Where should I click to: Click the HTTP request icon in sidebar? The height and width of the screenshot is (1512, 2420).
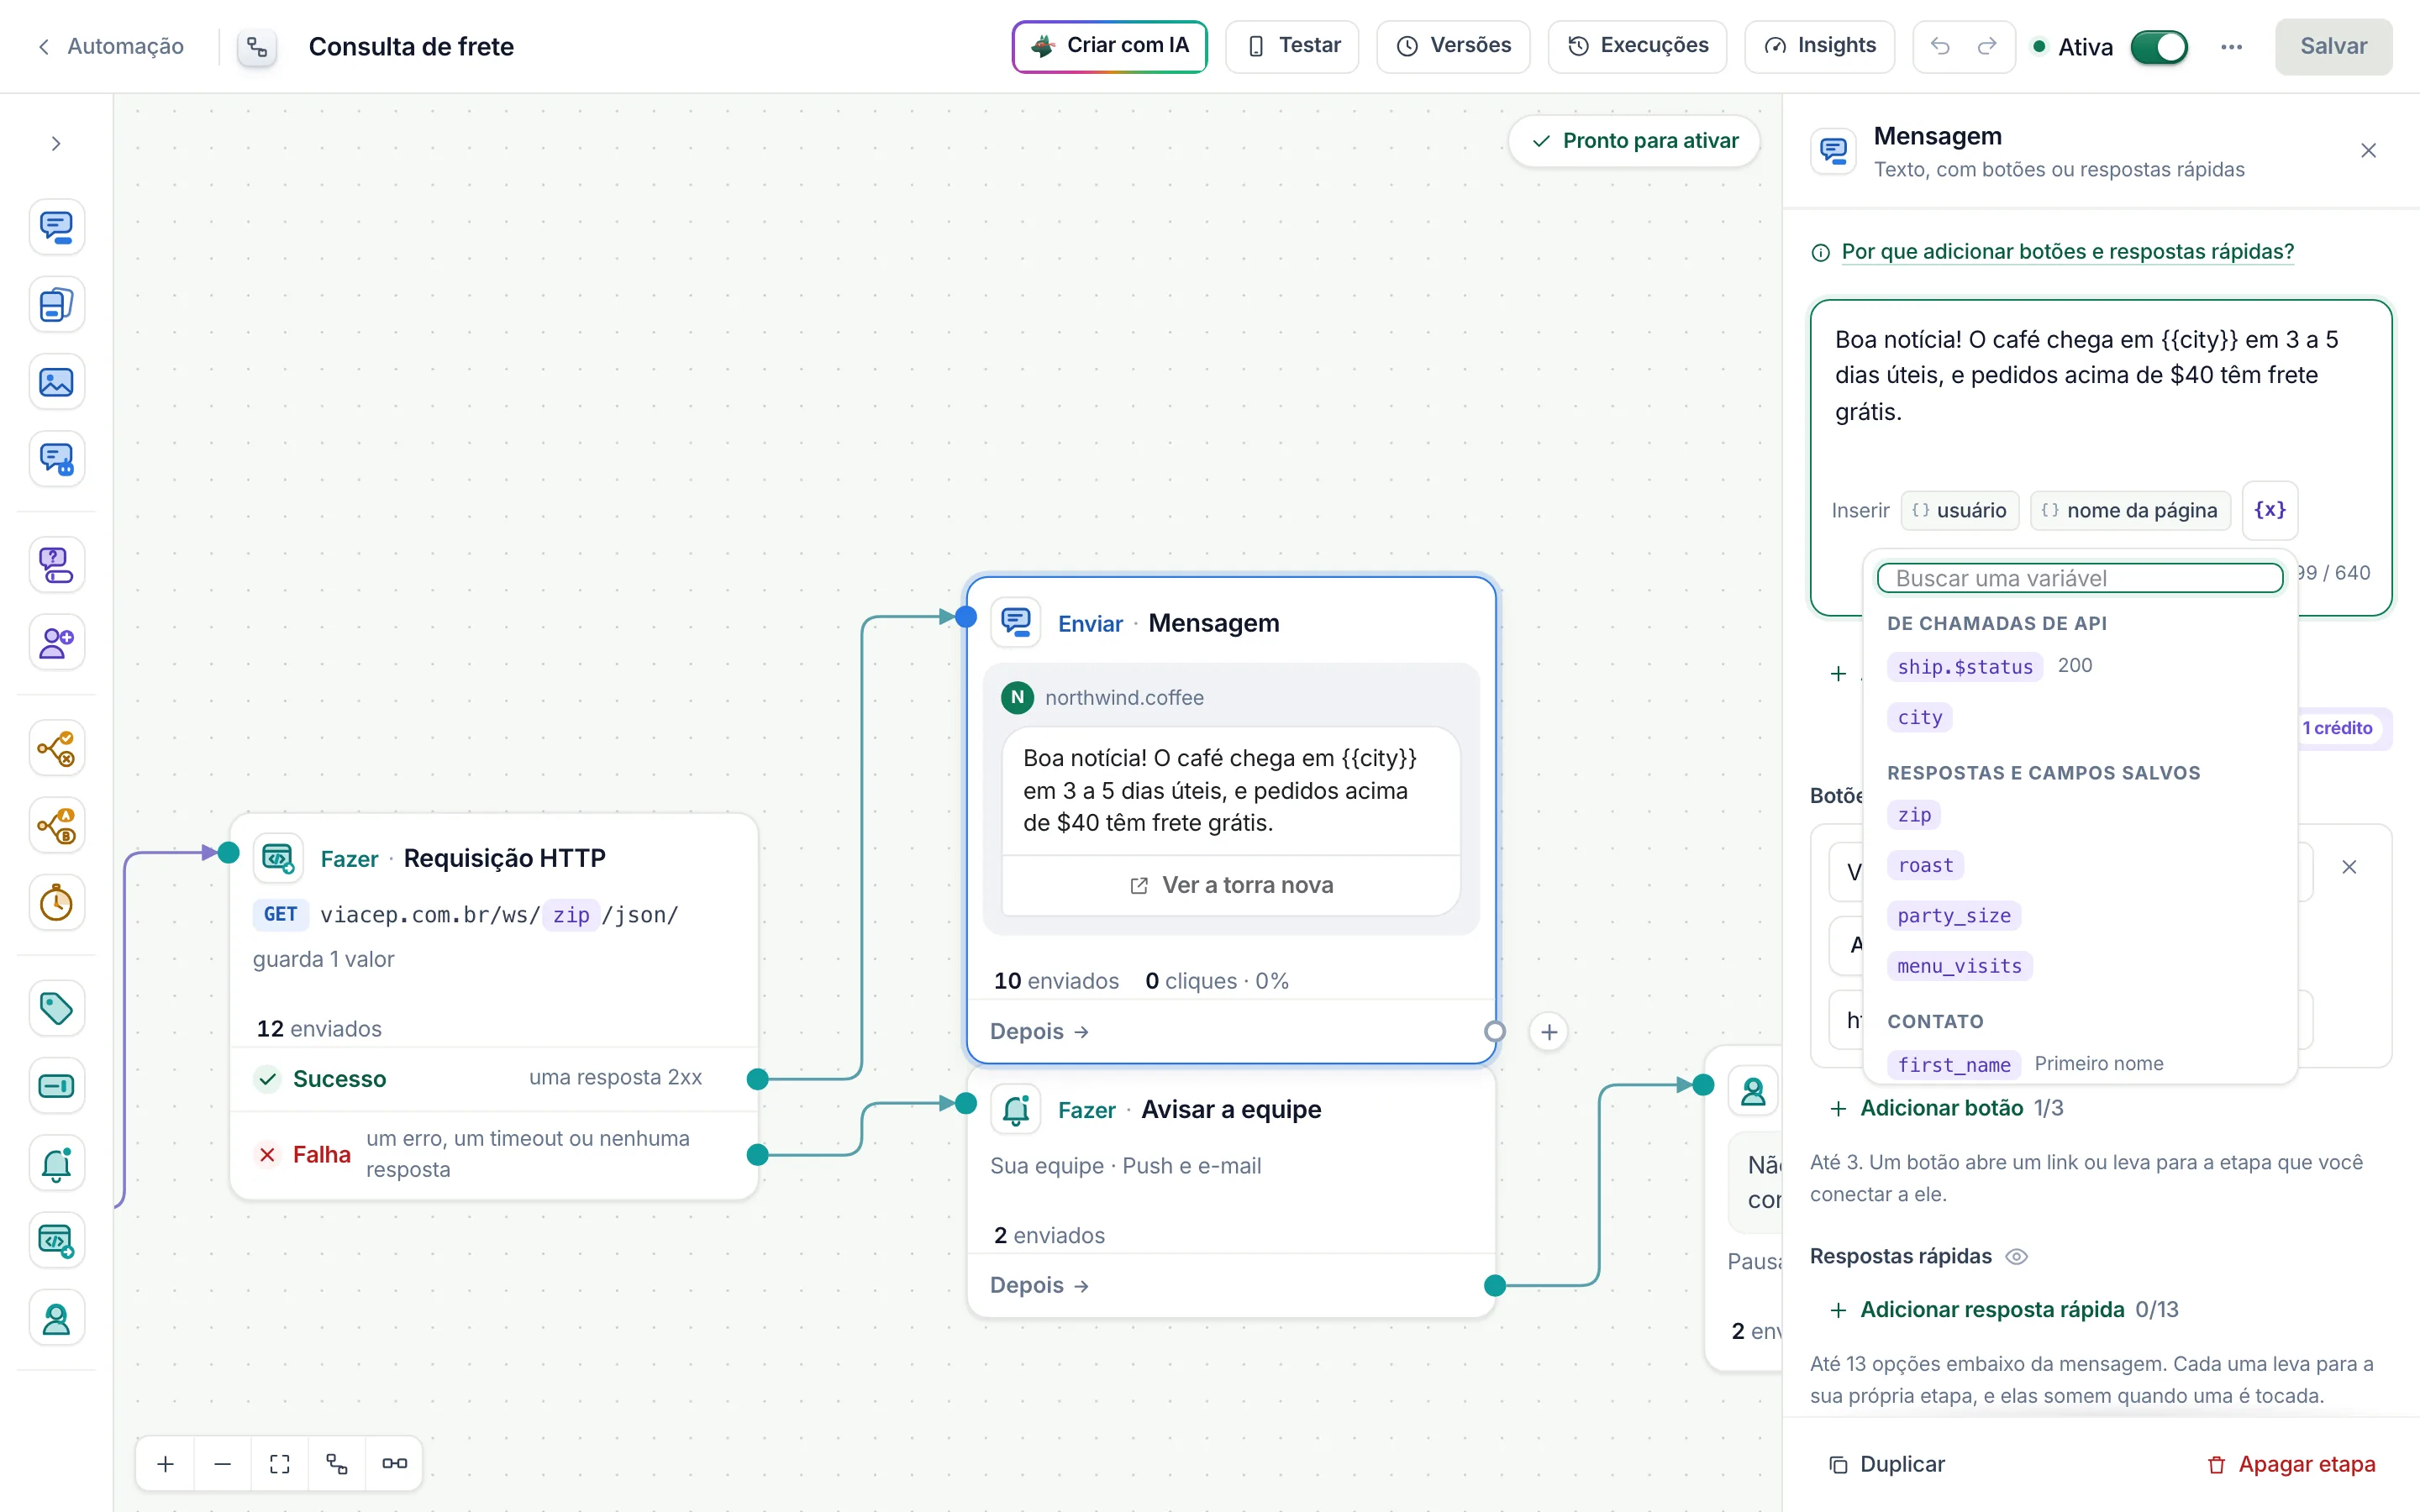coord(56,1241)
